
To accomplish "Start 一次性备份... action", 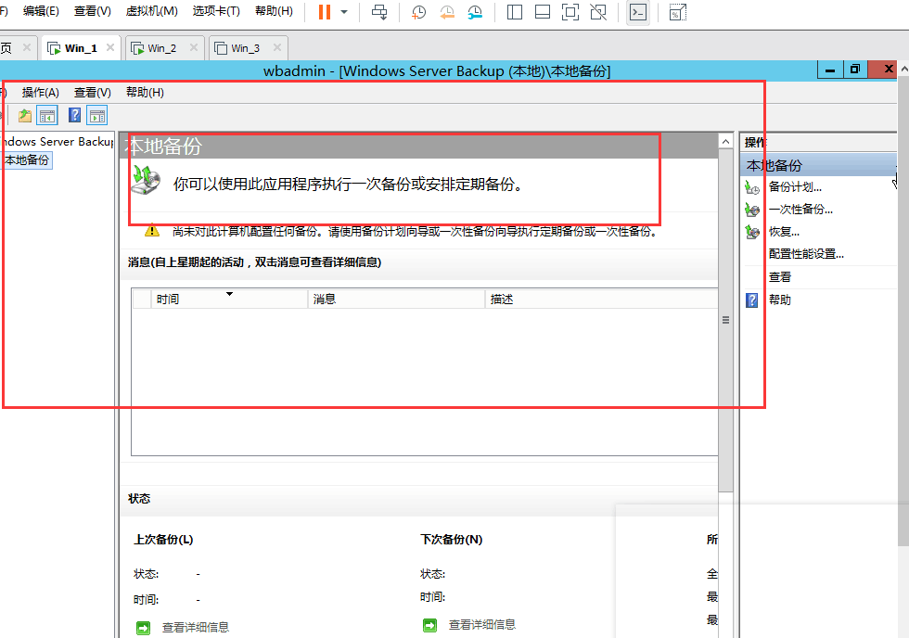I will [800, 210].
